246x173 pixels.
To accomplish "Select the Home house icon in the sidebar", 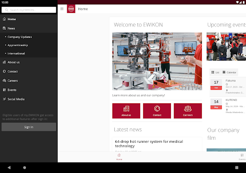I will click(4, 19).
